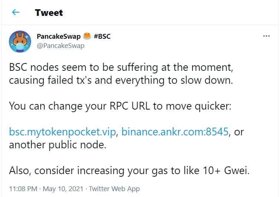Open the tweet's more options menu
The width and height of the screenshot is (280, 197).
point(266,36)
